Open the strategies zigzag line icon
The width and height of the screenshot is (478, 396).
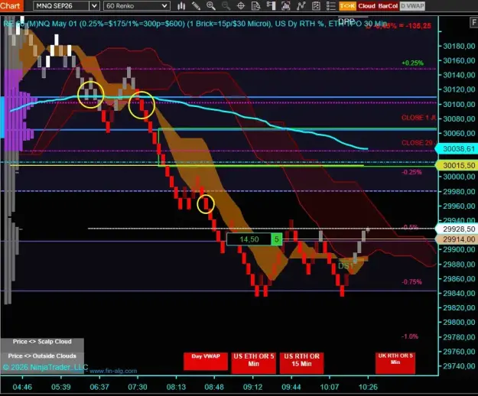point(301,6)
